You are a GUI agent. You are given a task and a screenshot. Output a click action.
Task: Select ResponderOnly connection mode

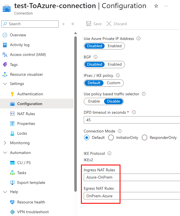point(144,137)
